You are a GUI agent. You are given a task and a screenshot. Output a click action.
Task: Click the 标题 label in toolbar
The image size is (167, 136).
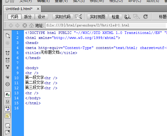coord(163,17)
